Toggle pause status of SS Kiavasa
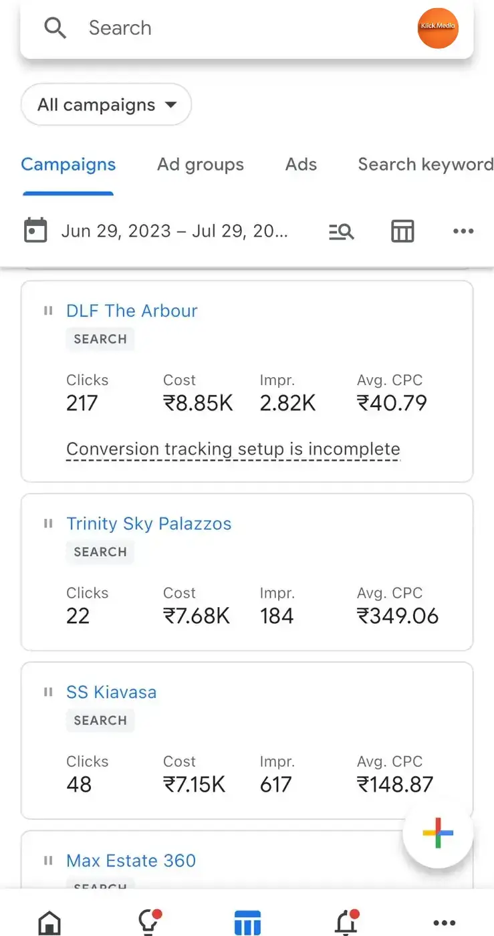The image size is (494, 936). 48,692
